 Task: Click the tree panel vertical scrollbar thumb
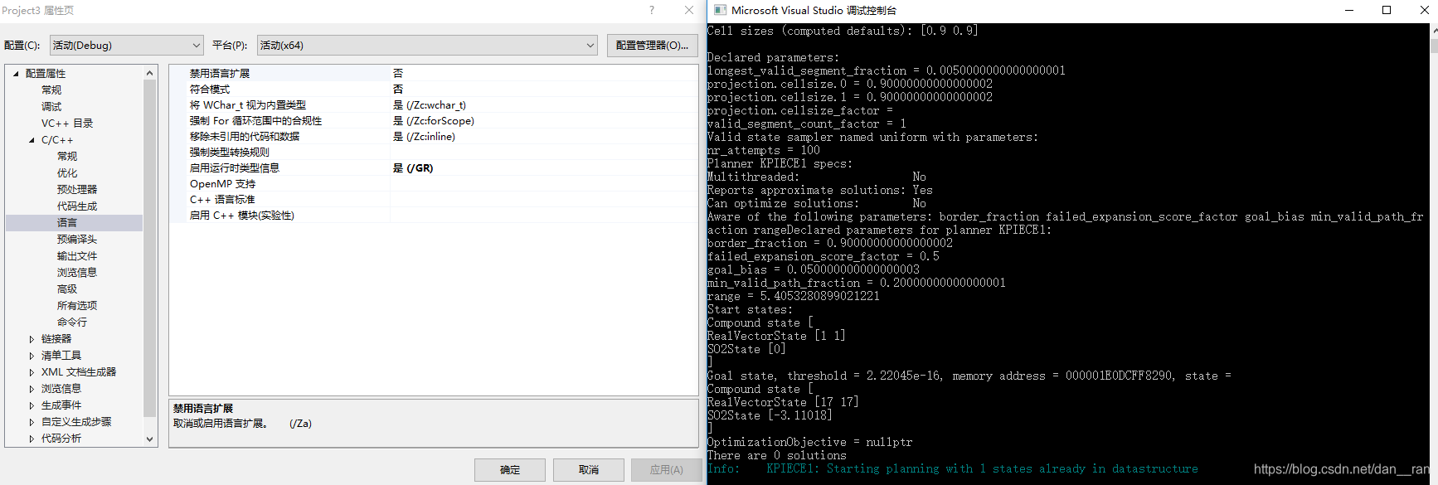click(150, 248)
